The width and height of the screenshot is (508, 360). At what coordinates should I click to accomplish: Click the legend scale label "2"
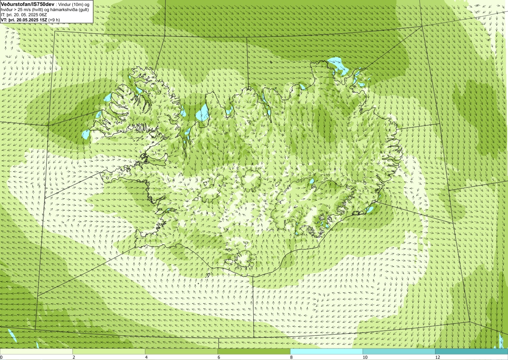[x=74, y=357]
